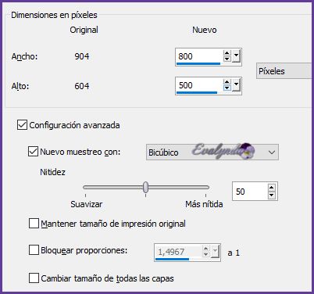This screenshot has width=314, height=294.
Task: Open the Alto value slider popup arrow
Action: tap(236, 85)
